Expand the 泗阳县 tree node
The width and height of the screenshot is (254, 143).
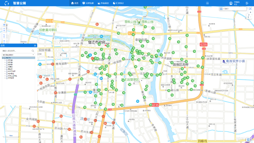pyautogui.click(x=5, y=62)
